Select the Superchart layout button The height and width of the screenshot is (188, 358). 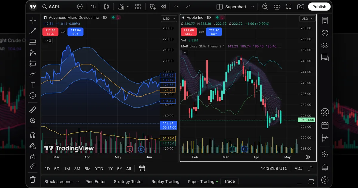pos(232,7)
